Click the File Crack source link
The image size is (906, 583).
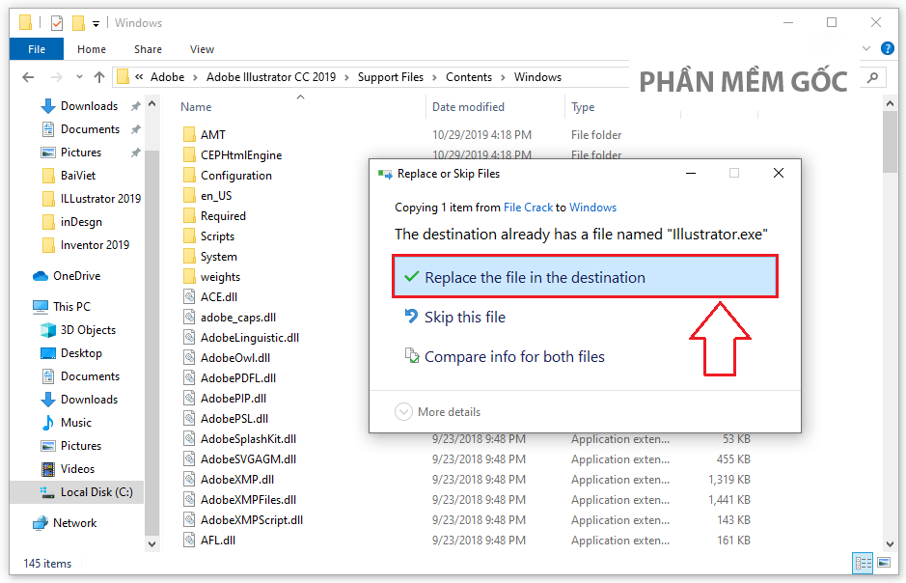528,208
